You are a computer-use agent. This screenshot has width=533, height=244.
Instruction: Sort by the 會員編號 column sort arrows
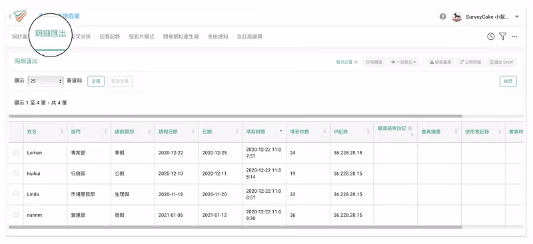tap(456, 132)
